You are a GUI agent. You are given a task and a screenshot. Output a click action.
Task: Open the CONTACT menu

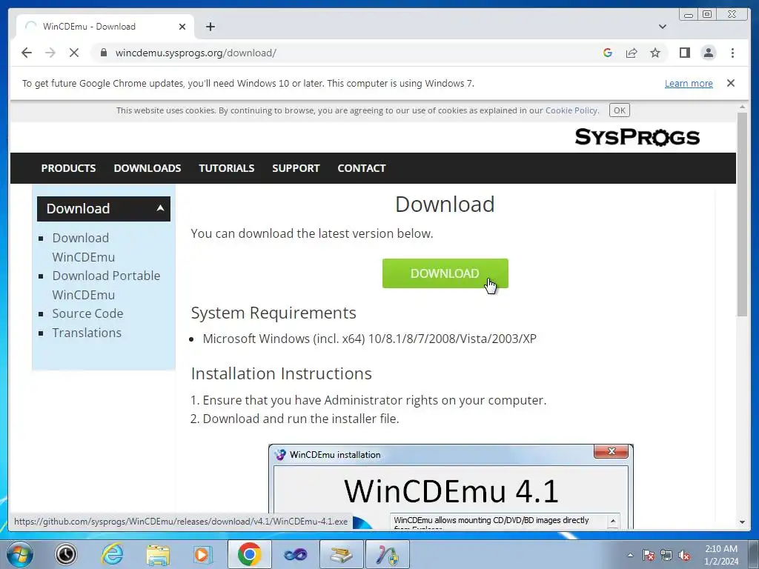362,168
